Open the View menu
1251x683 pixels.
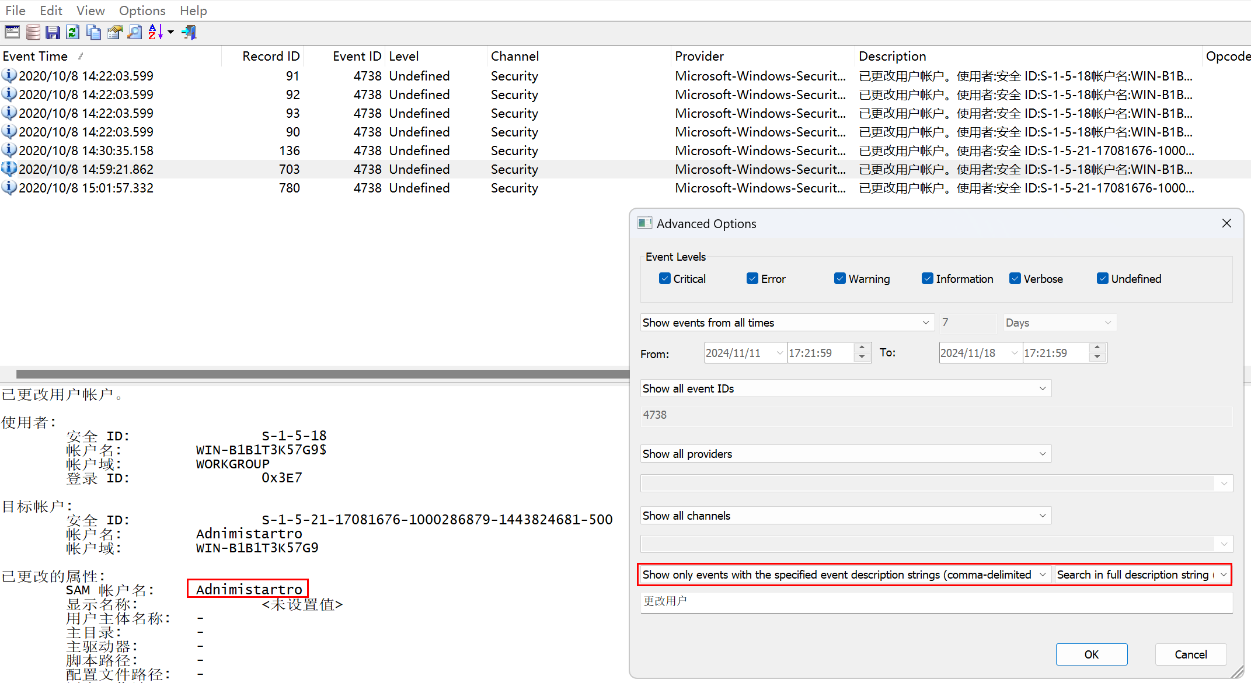pyautogui.click(x=90, y=10)
